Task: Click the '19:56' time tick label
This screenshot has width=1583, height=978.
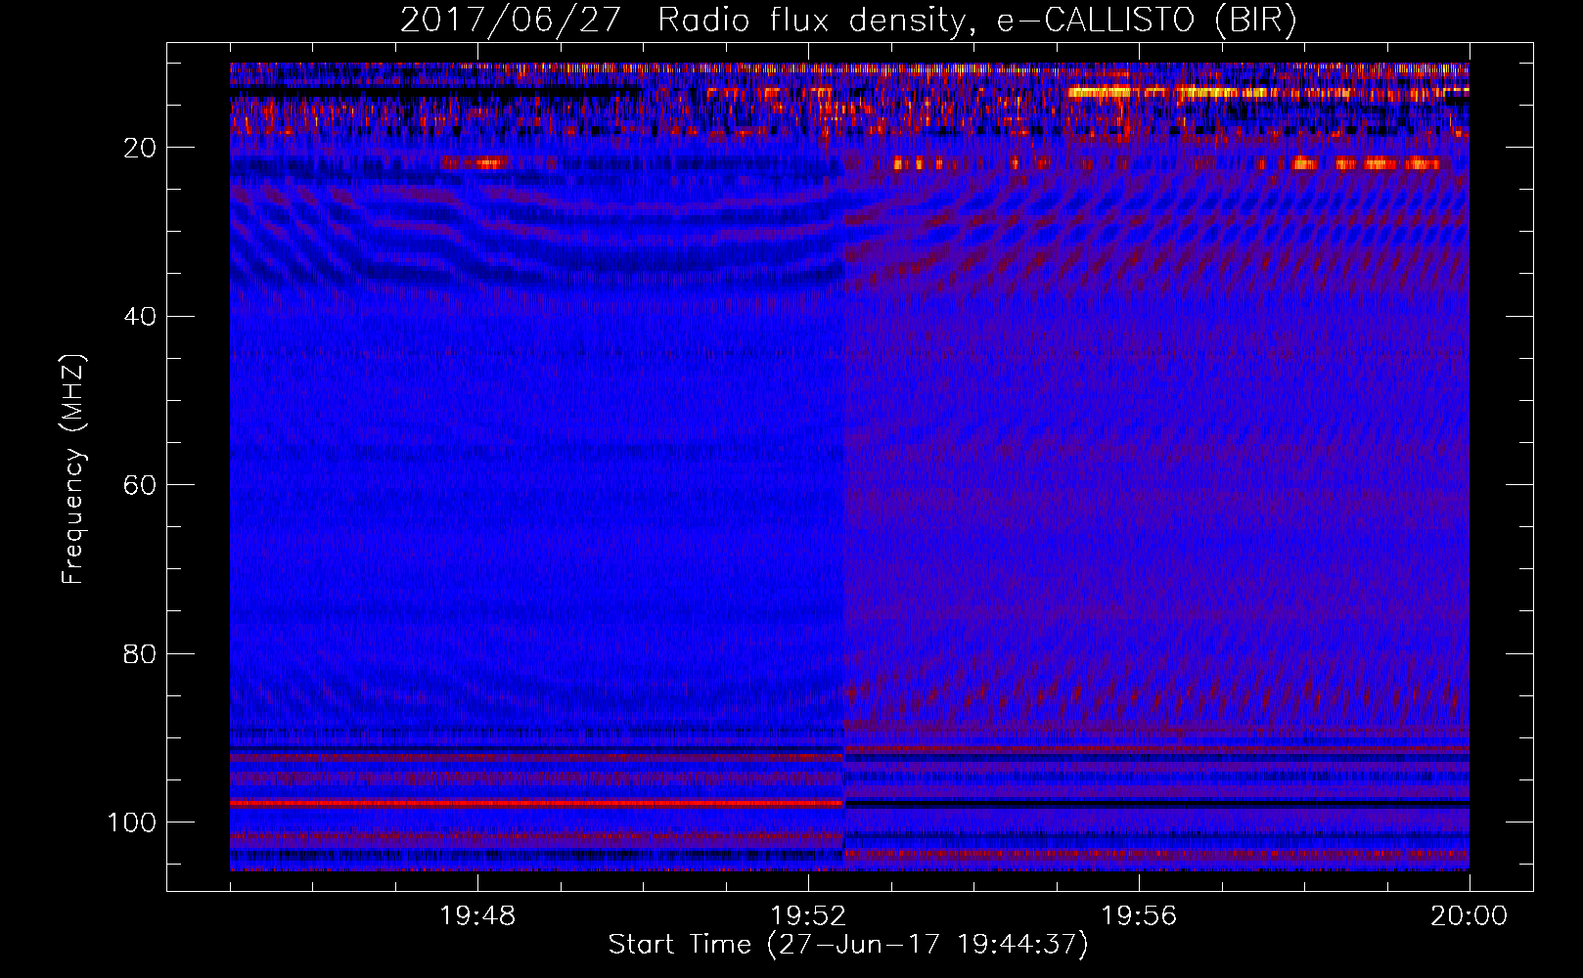Action: point(1139,916)
